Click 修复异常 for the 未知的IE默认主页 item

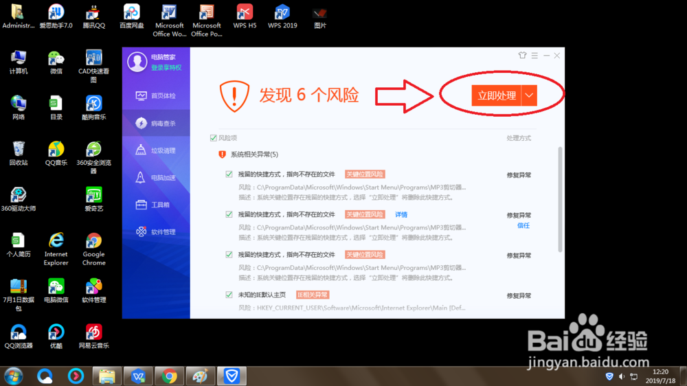(x=519, y=296)
